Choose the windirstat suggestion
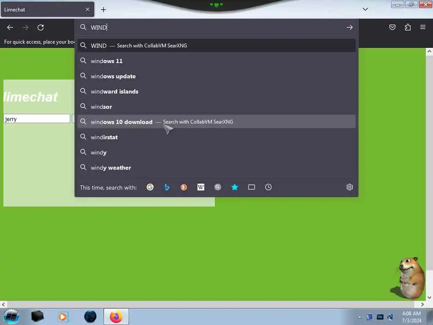This screenshot has height=325, width=433. (x=216, y=137)
